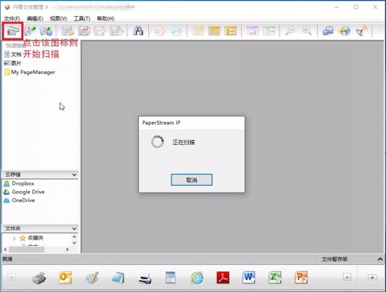
Task: Open the Notepad icon in the app bar
Action: tap(118, 278)
